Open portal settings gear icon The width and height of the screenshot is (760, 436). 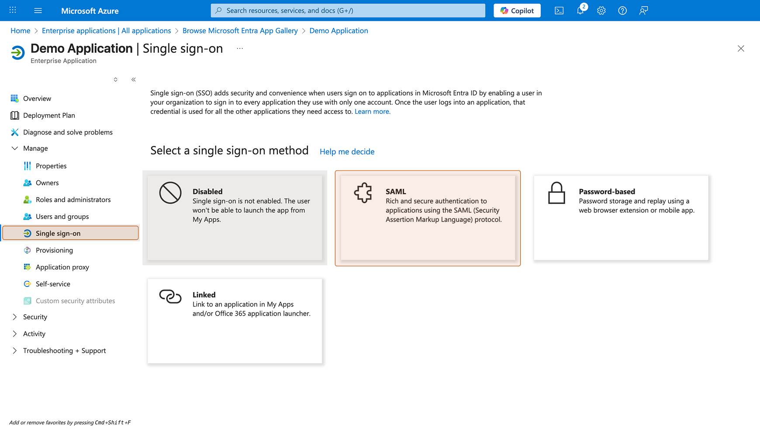click(x=601, y=10)
